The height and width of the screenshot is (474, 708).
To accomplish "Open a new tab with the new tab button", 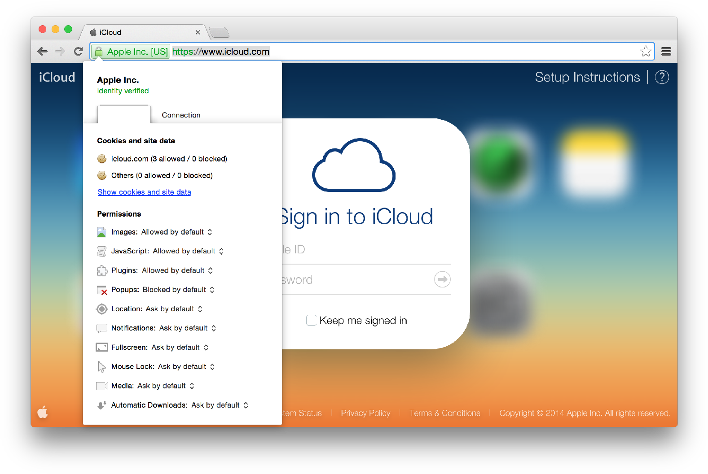I will point(219,32).
